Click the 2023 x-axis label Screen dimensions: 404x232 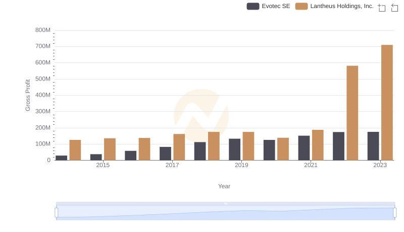380,165
